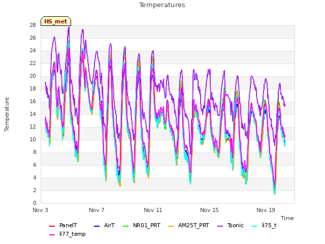This screenshot has height=244, width=325.
Task: Click the 12 y-axis tick label
Action: [33, 127]
